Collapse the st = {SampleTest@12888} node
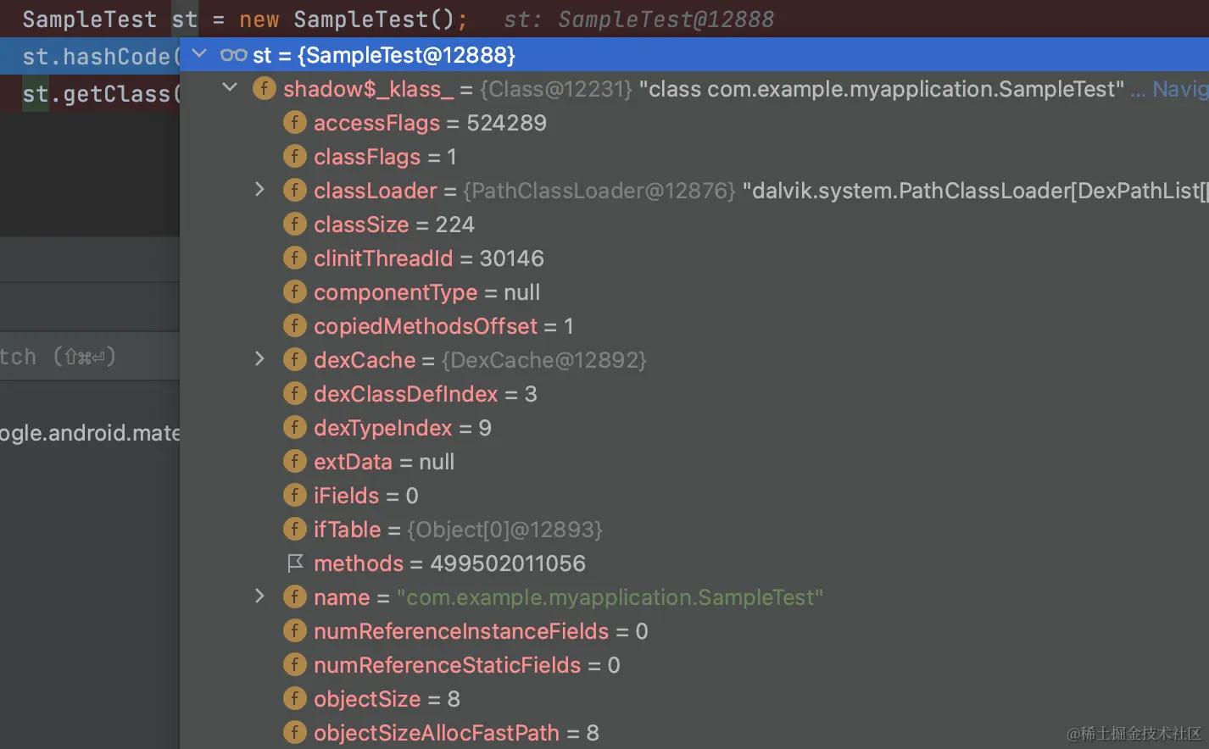Image resolution: width=1209 pixels, height=749 pixels. coord(198,53)
